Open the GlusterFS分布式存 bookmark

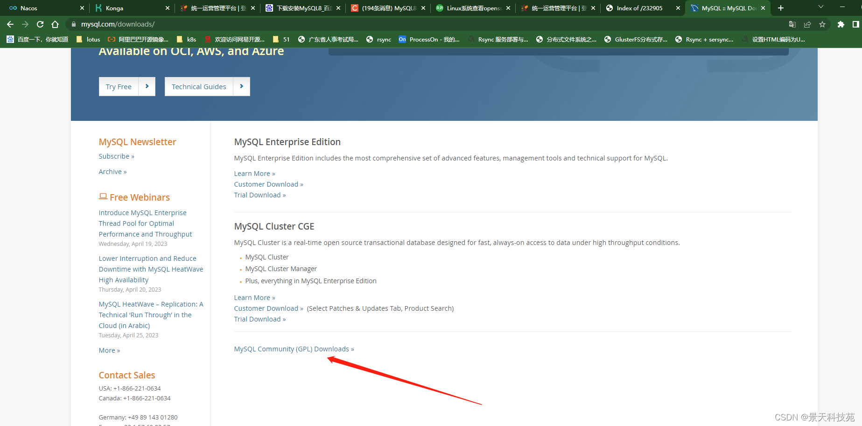[x=636, y=40]
